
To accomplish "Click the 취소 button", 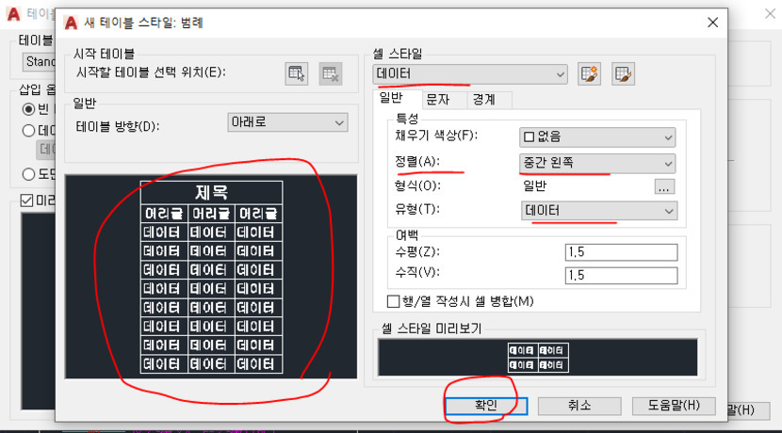I will (578, 405).
